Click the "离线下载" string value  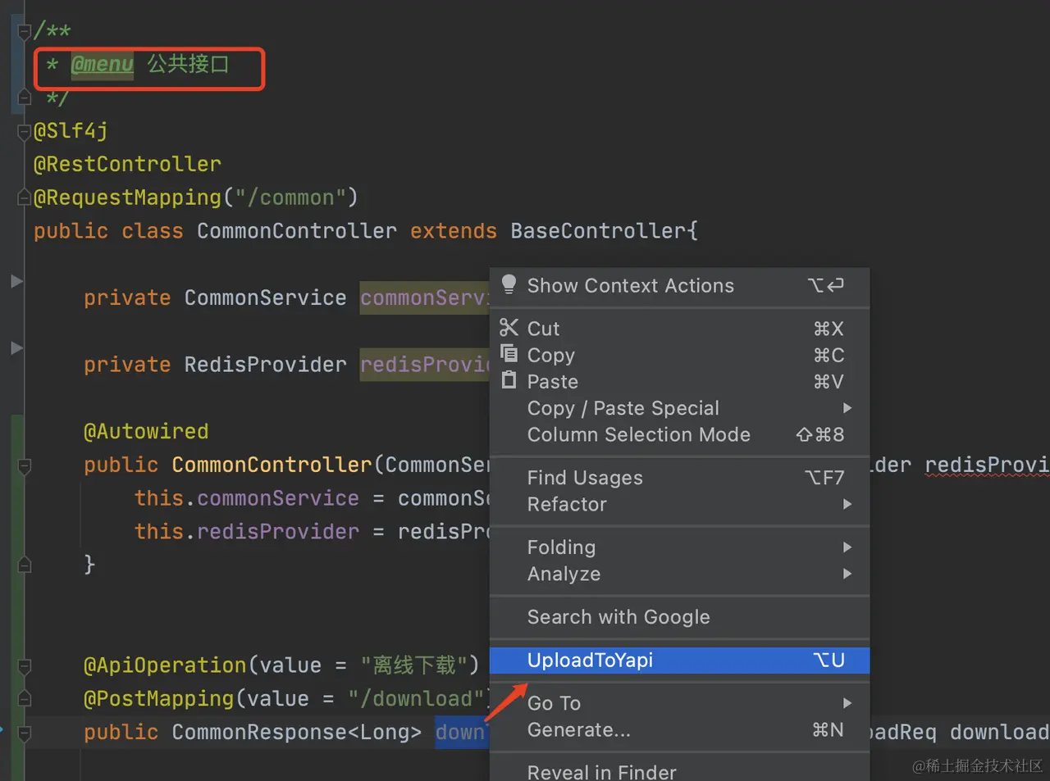(x=413, y=665)
